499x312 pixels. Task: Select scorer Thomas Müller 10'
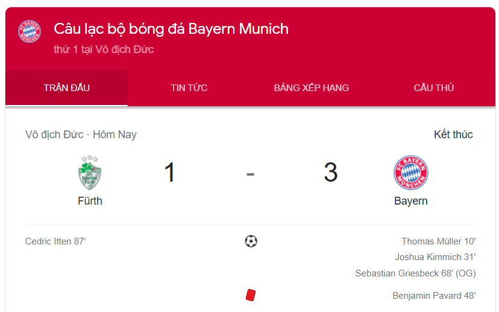click(x=439, y=241)
